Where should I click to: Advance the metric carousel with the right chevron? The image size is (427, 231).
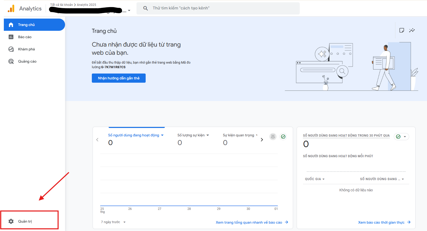point(262,139)
